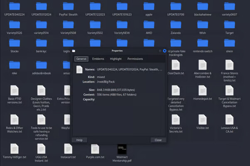Select the DoorDash.txt file icon

tap(176, 65)
